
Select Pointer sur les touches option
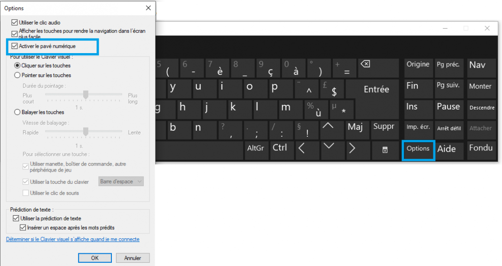click(17, 75)
